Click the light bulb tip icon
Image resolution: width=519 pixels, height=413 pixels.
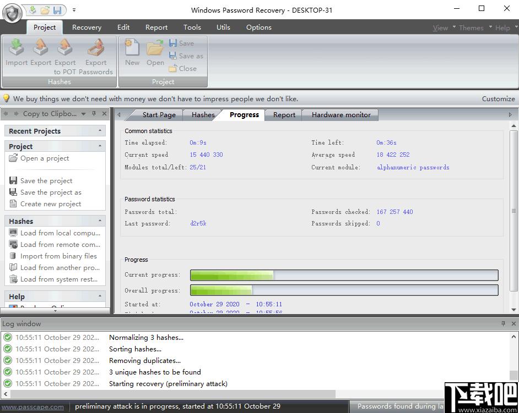click(6, 98)
